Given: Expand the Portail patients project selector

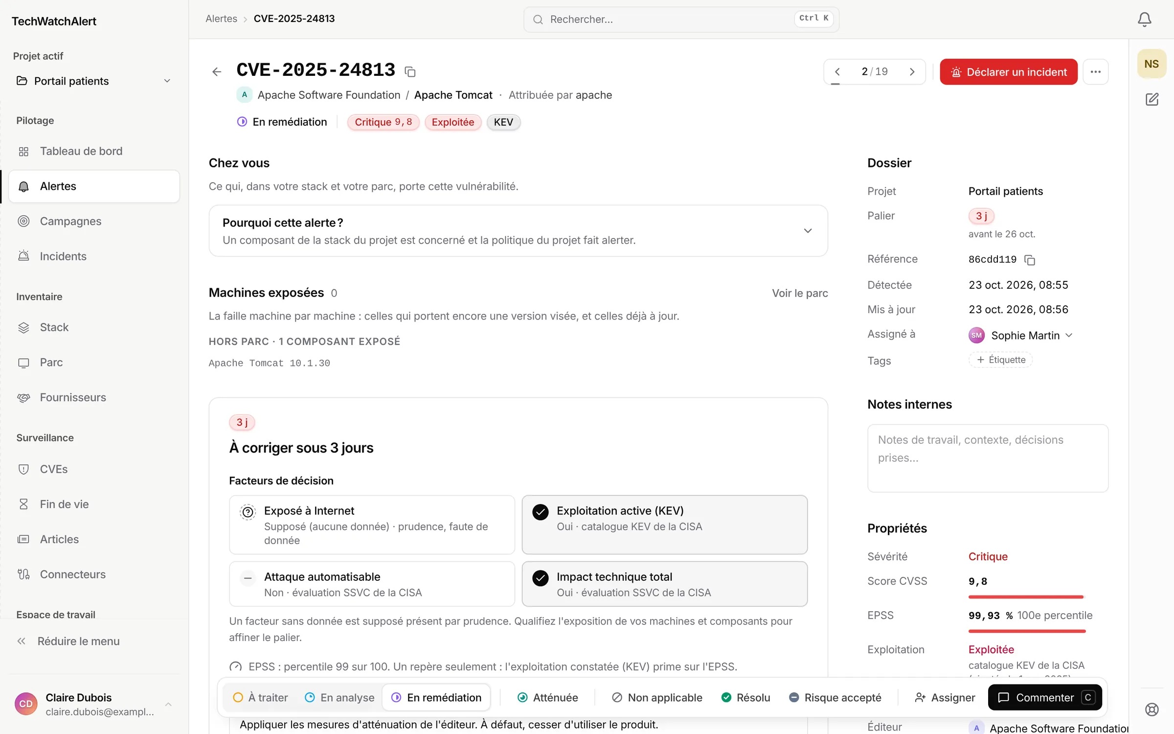Looking at the screenshot, I should 94,81.
